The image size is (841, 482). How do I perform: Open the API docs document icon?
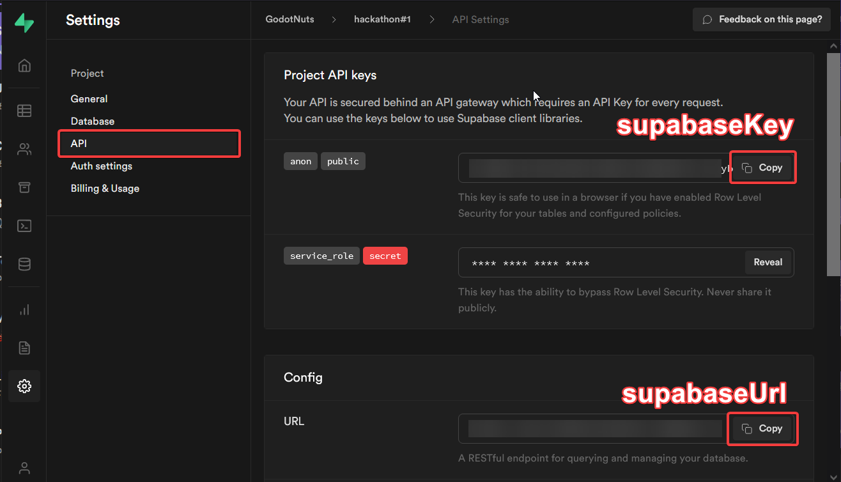pyautogui.click(x=24, y=348)
